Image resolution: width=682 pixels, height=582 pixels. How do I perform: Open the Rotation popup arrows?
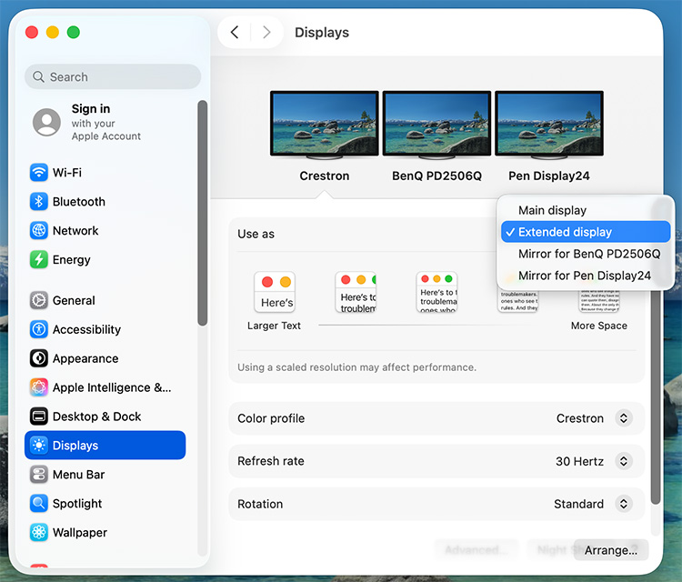pyautogui.click(x=623, y=504)
